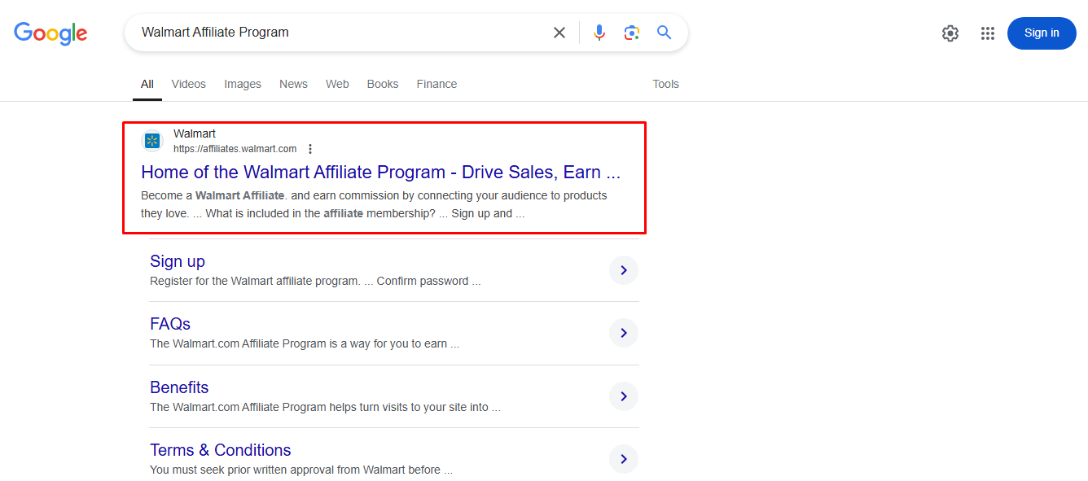Switch to the Finance tab
The image size is (1088, 481).
(x=437, y=84)
